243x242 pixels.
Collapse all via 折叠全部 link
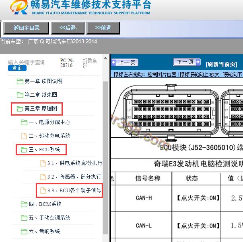(90, 63)
